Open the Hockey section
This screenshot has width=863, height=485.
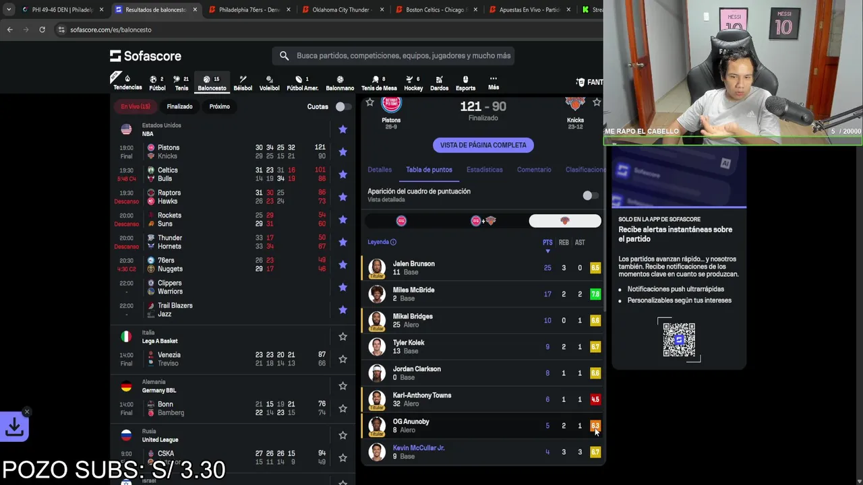click(x=413, y=82)
